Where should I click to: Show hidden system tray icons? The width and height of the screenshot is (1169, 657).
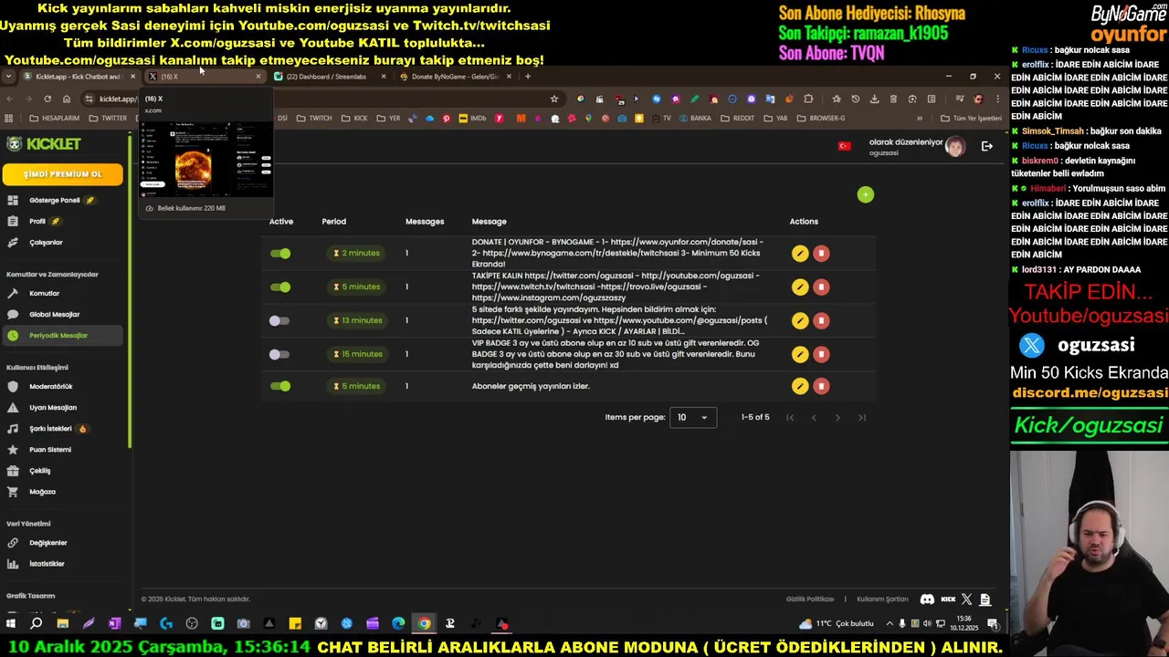(890, 624)
